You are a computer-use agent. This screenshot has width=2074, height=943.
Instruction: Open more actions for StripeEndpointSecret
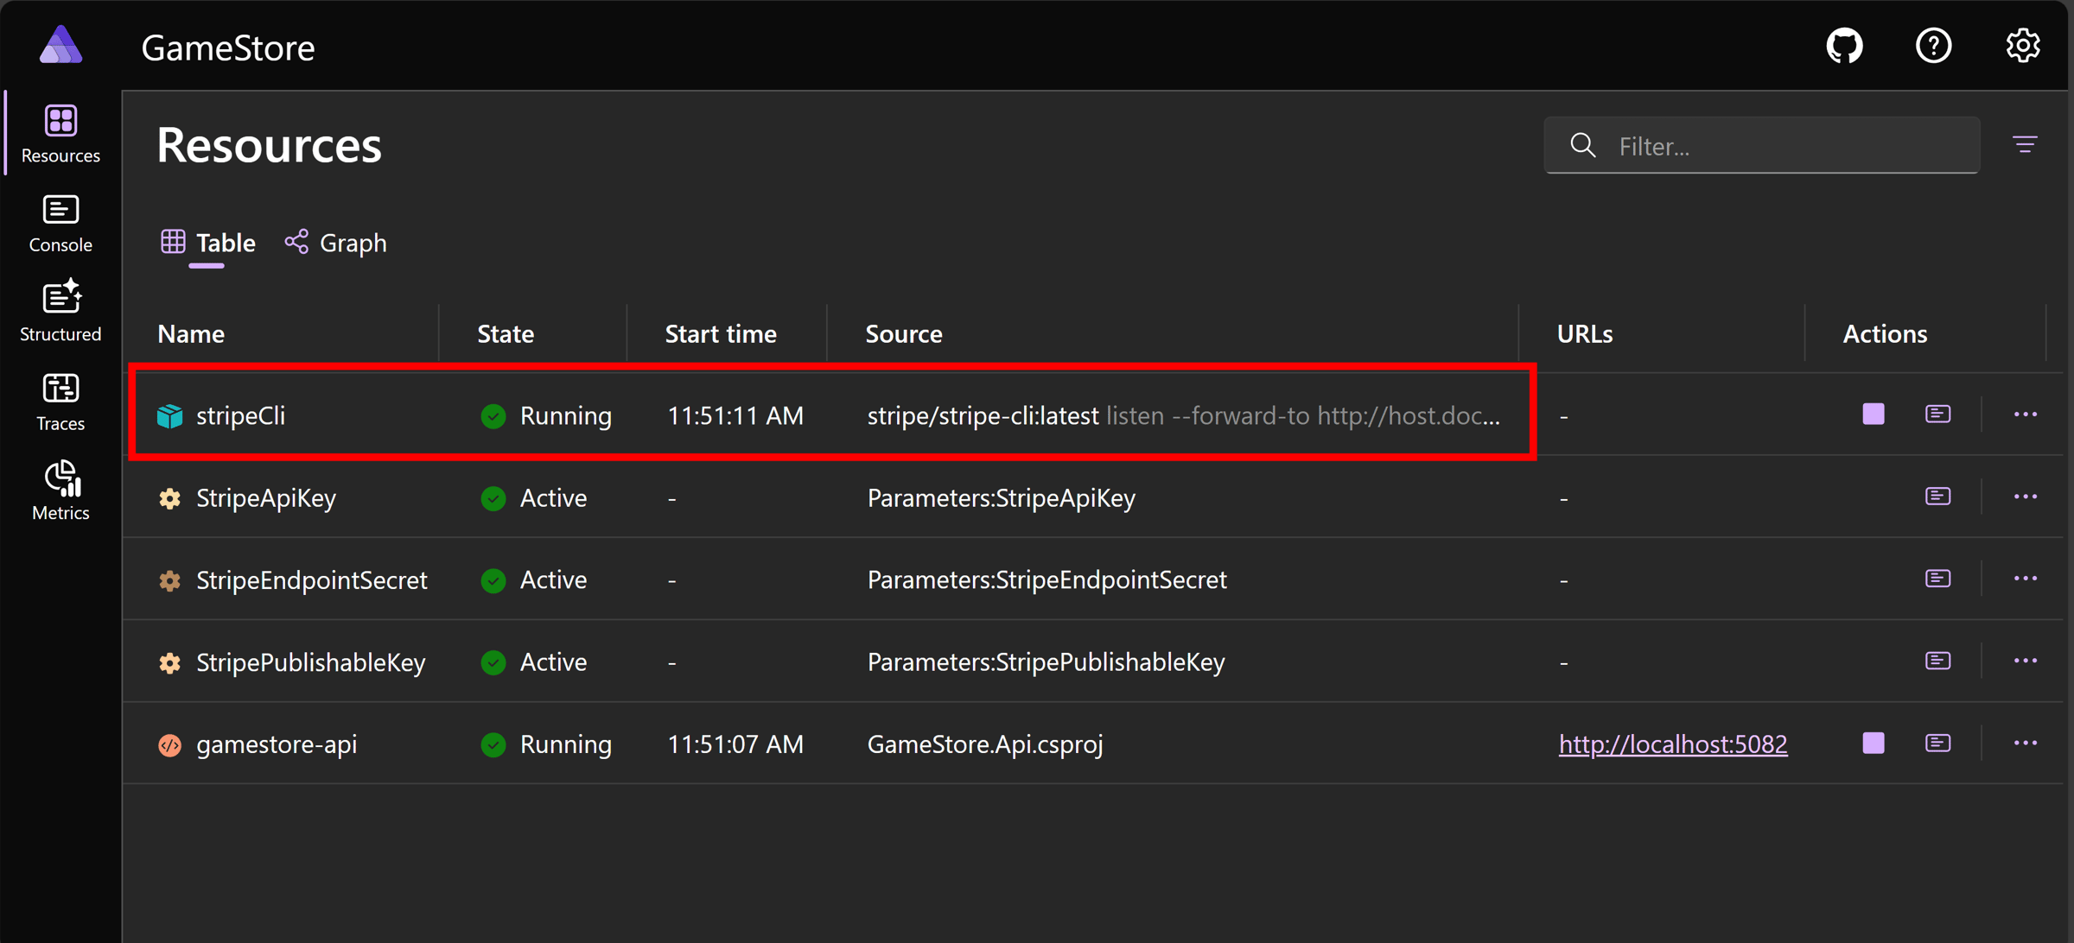click(x=2025, y=579)
